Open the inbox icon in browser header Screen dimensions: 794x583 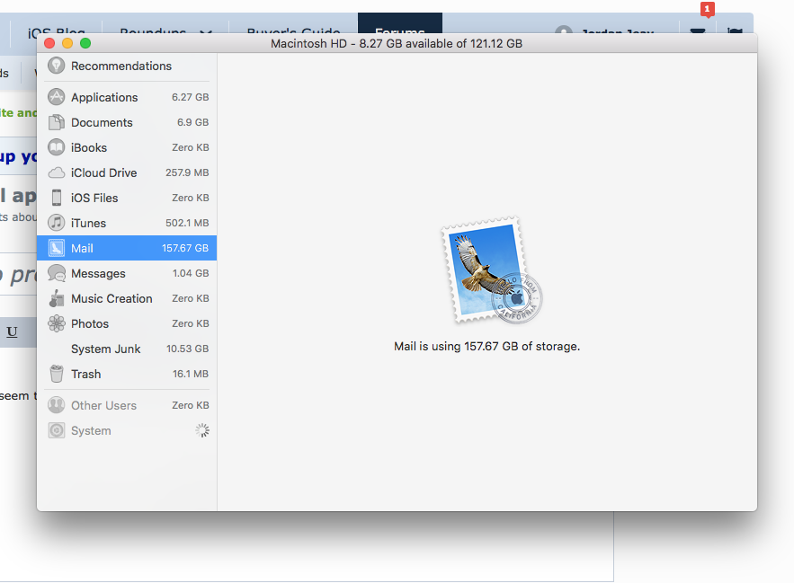[x=698, y=31]
